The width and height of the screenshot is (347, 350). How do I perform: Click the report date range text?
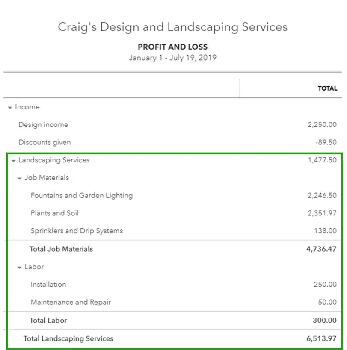click(x=172, y=58)
